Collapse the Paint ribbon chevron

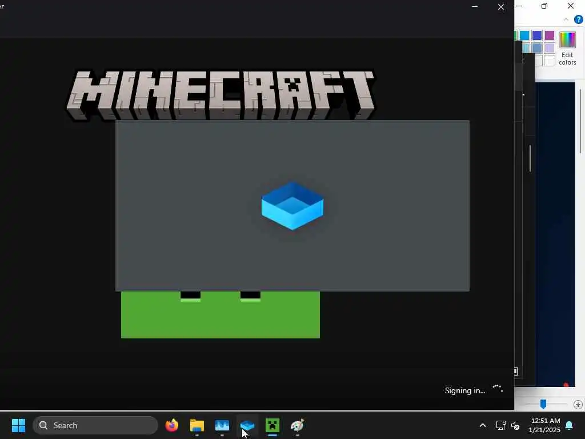click(566, 19)
